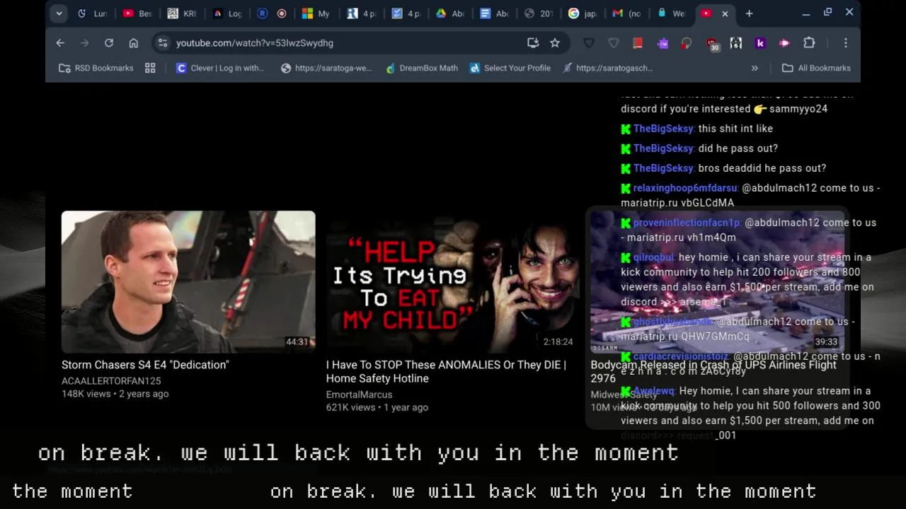
Task: Switch to the 'We' padlock tab
Action: [x=671, y=13]
